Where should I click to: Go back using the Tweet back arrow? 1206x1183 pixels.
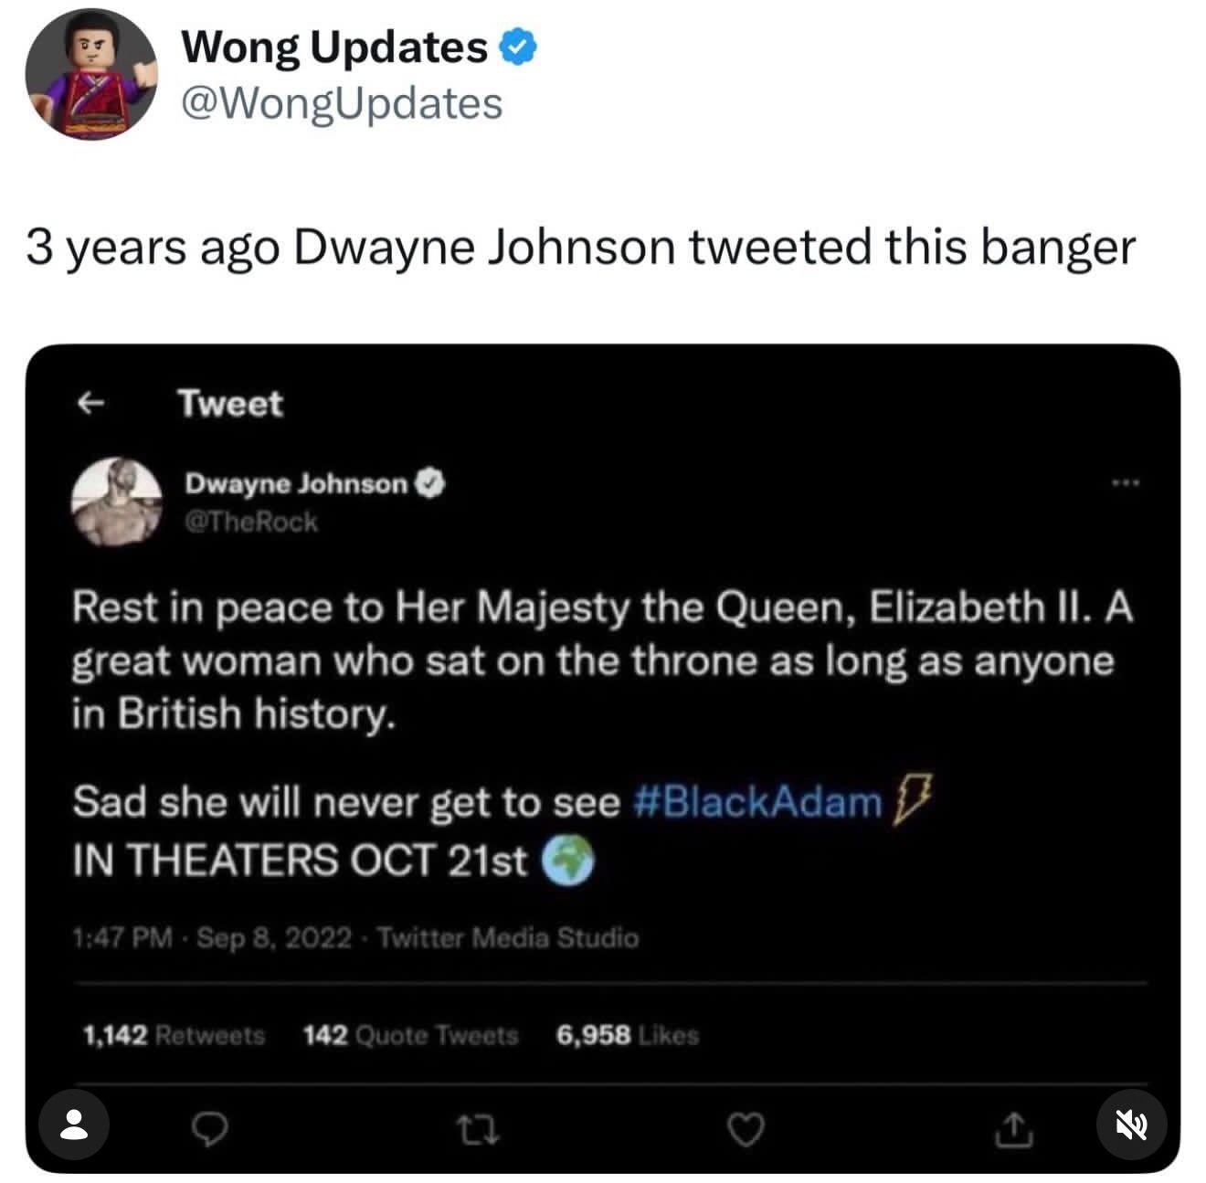pyautogui.click(x=88, y=402)
